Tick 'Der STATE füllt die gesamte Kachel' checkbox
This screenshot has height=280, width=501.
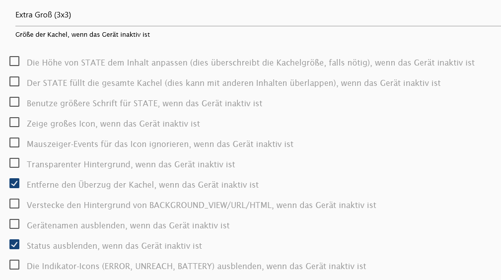pos(14,81)
